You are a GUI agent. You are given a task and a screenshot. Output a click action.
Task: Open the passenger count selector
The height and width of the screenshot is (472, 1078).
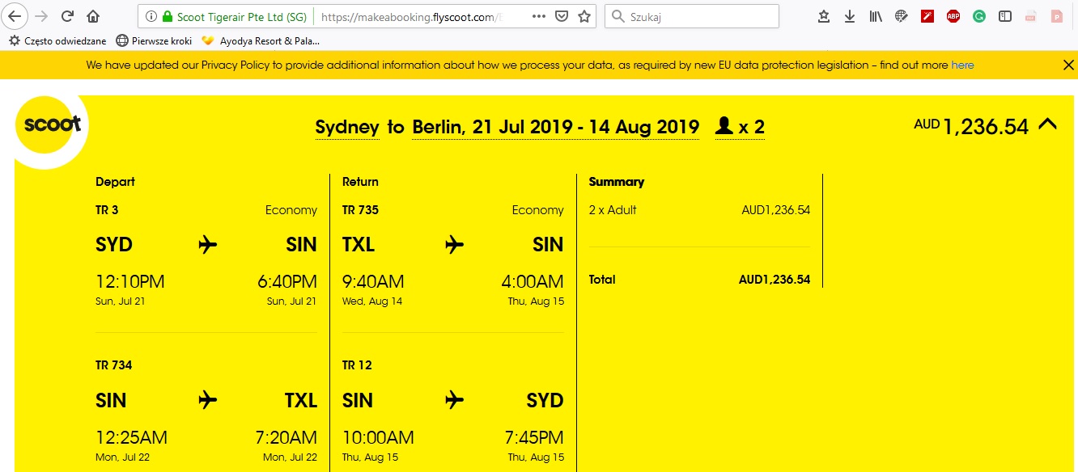tap(740, 127)
